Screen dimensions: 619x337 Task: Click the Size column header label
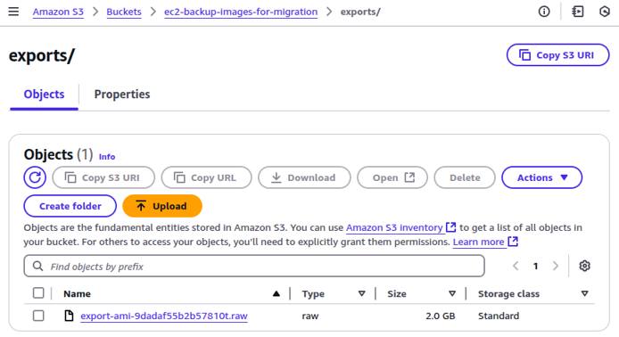click(397, 293)
